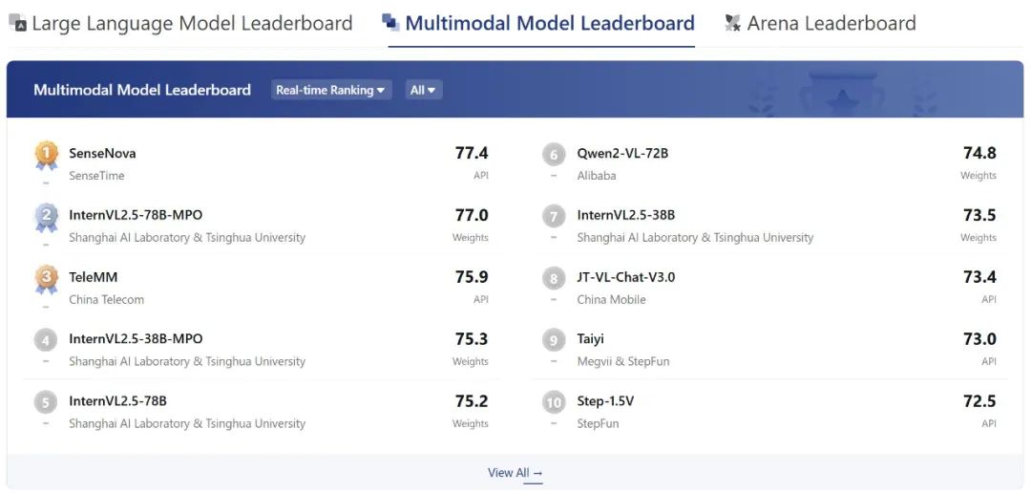Image resolution: width=1031 pixels, height=493 pixels.
Task: Open the InternVL2.5-78B-MPO model entry
Action: click(136, 215)
